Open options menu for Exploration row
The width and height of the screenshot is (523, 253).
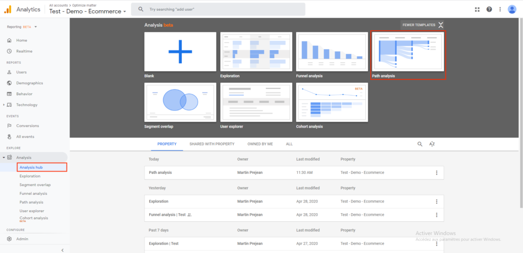pyautogui.click(x=437, y=201)
